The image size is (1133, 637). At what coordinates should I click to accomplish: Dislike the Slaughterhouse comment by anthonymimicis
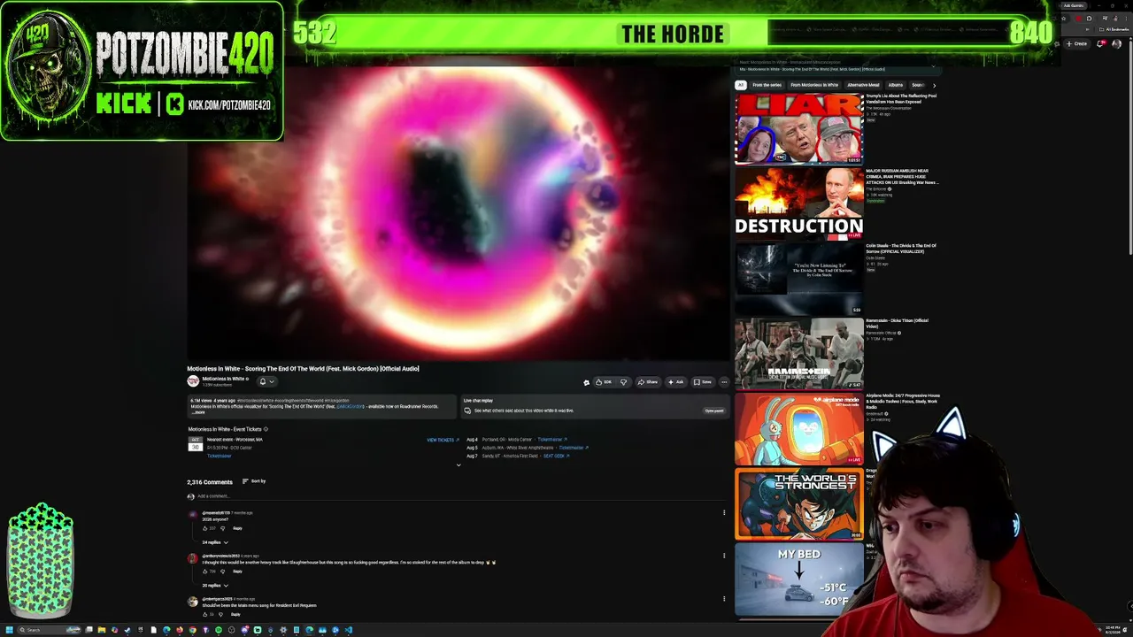pos(222,572)
